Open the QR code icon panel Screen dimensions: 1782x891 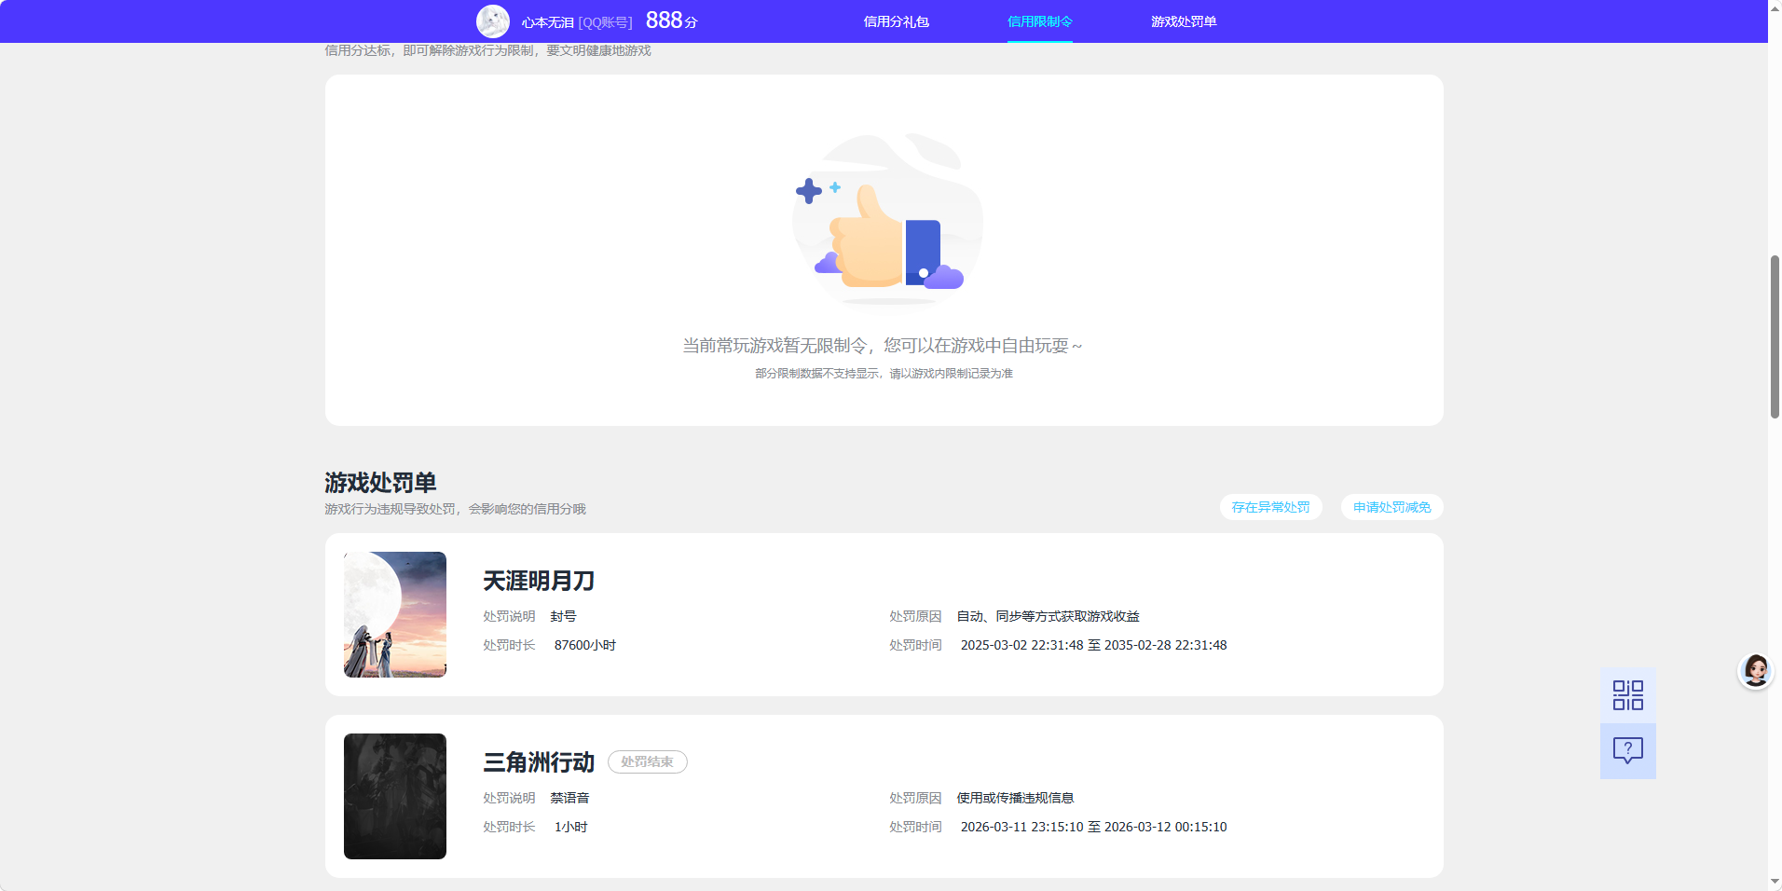[x=1627, y=695]
